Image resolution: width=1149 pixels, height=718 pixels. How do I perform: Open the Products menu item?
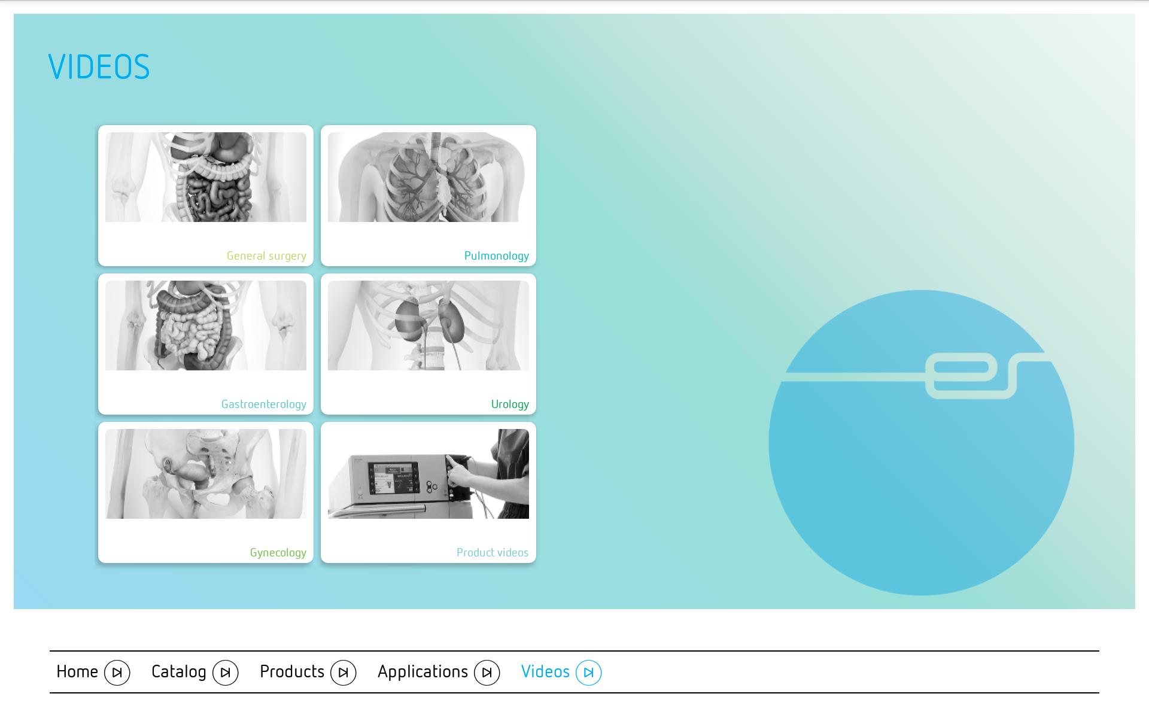point(291,671)
